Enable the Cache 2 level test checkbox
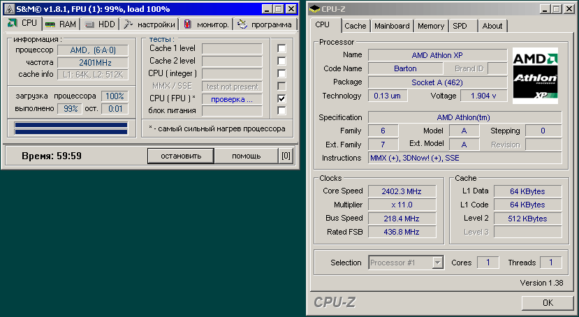 click(281, 61)
